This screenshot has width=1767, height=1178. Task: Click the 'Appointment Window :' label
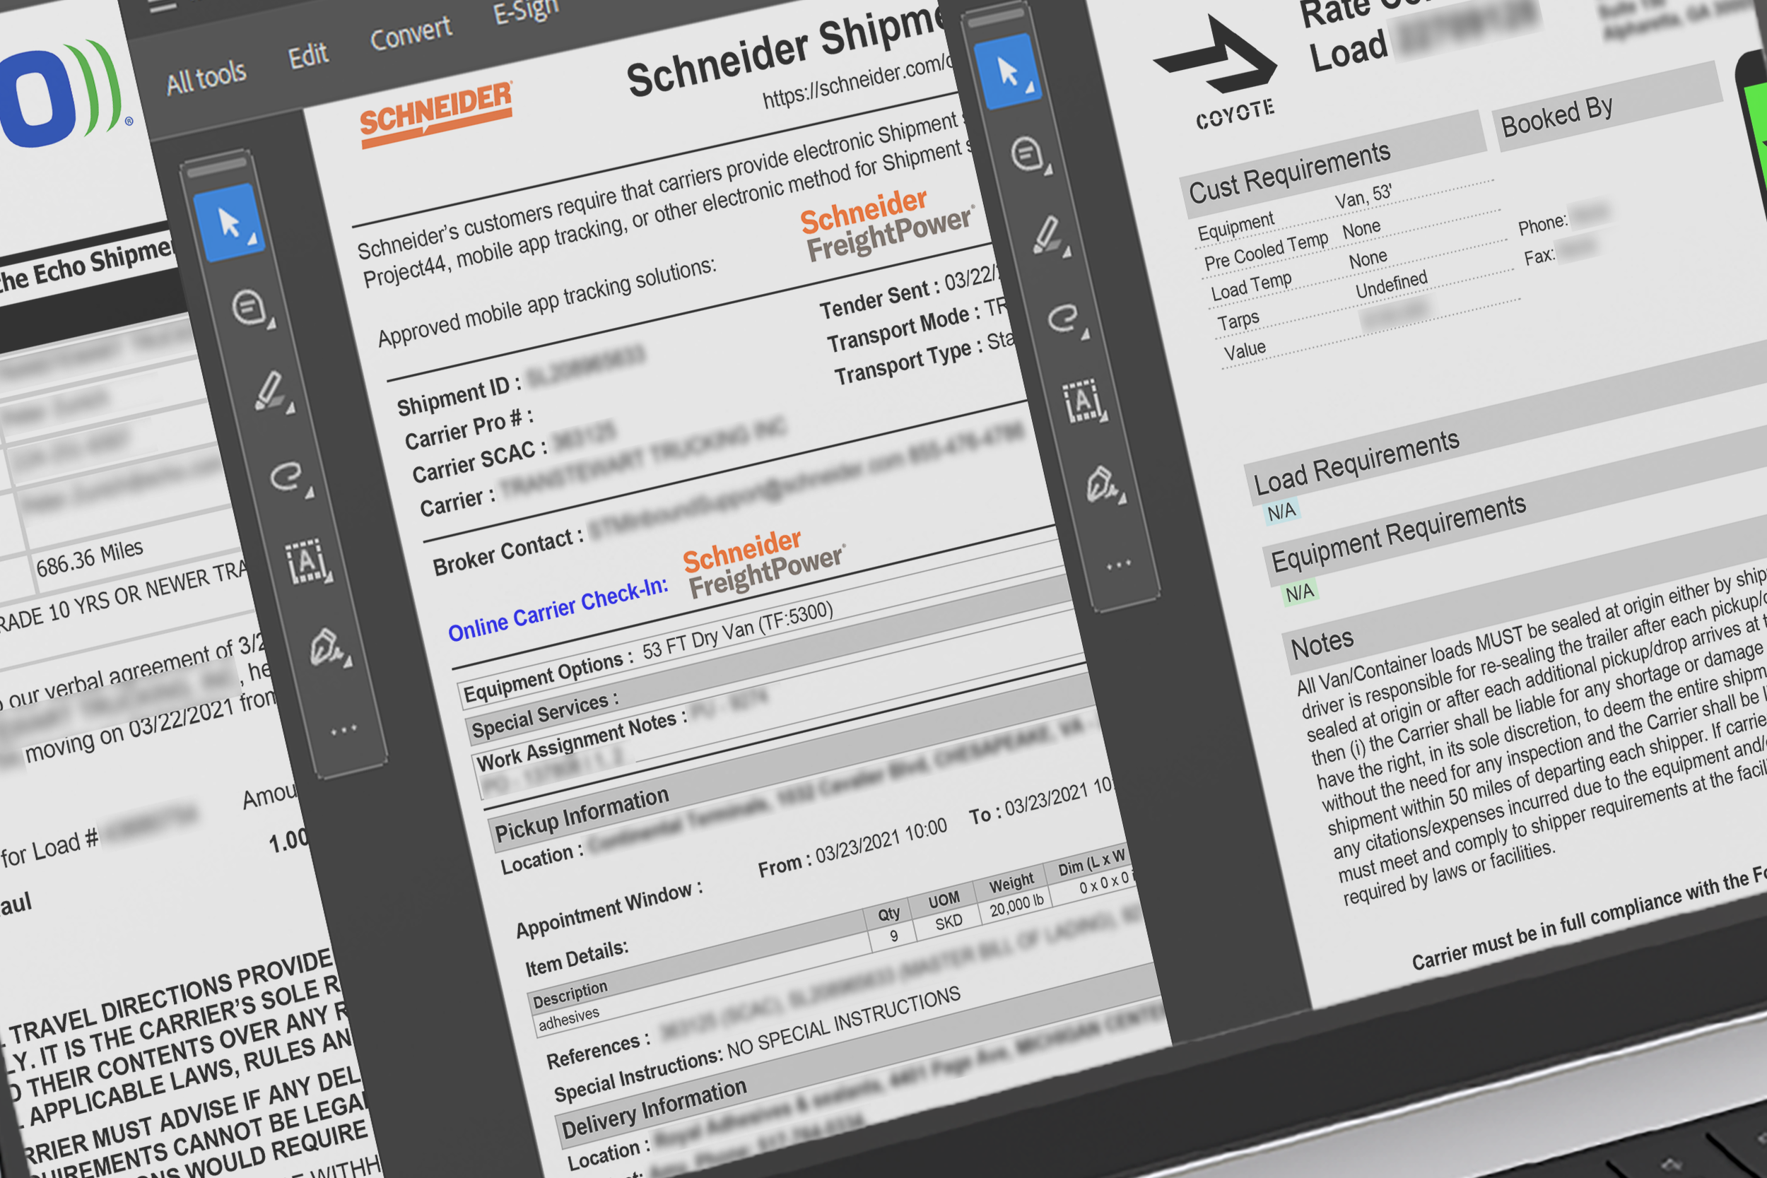[609, 911]
